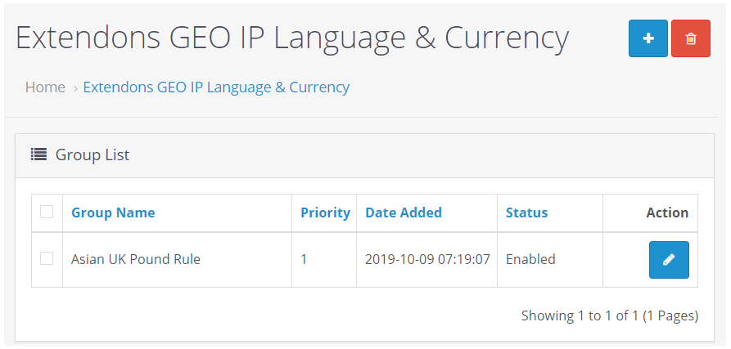The height and width of the screenshot is (349, 731).
Task: Sort the table by Priority column
Action: 325,213
